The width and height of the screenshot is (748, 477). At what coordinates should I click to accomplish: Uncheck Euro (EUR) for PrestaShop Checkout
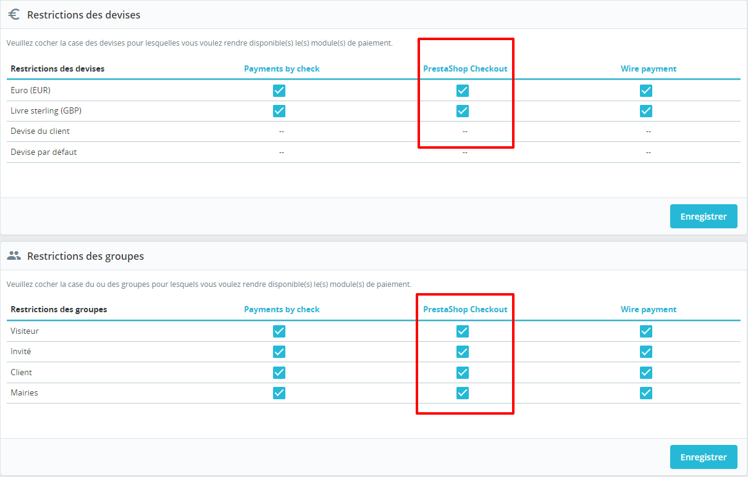[463, 91]
